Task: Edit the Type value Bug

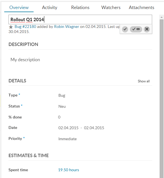Action: tap(62, 95)
